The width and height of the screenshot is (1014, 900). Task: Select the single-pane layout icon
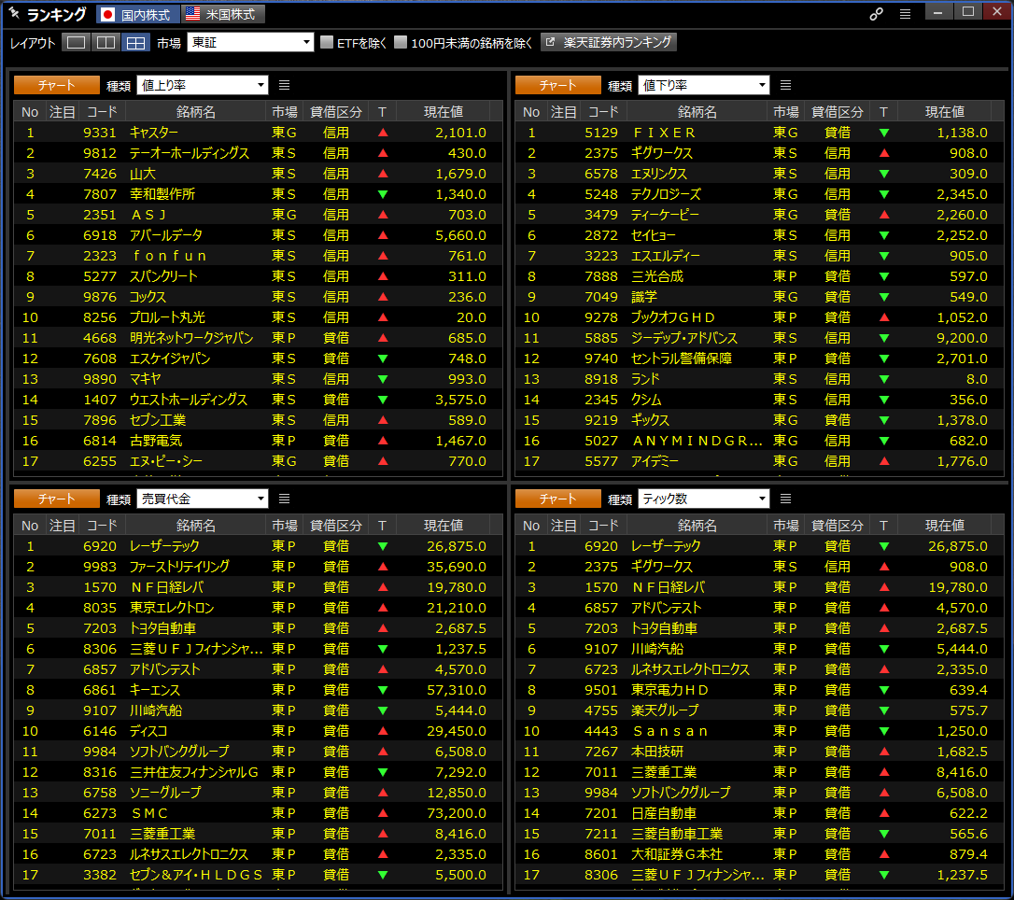pyautogui.click(x=77, y=43)
